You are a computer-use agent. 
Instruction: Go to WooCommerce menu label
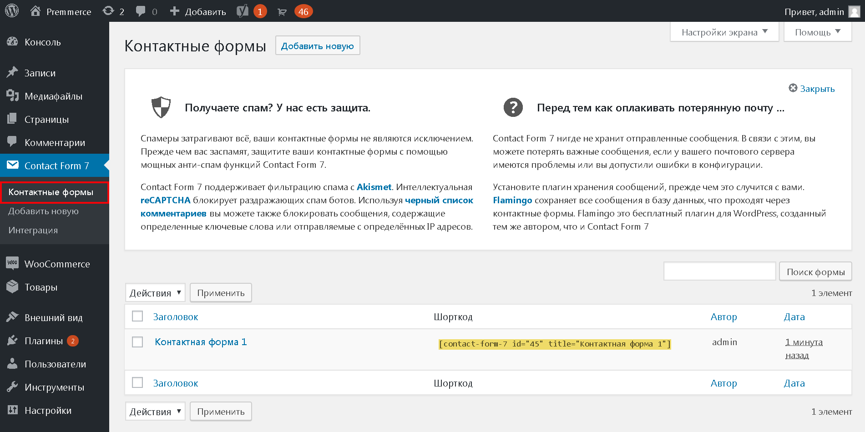[57, 264]
